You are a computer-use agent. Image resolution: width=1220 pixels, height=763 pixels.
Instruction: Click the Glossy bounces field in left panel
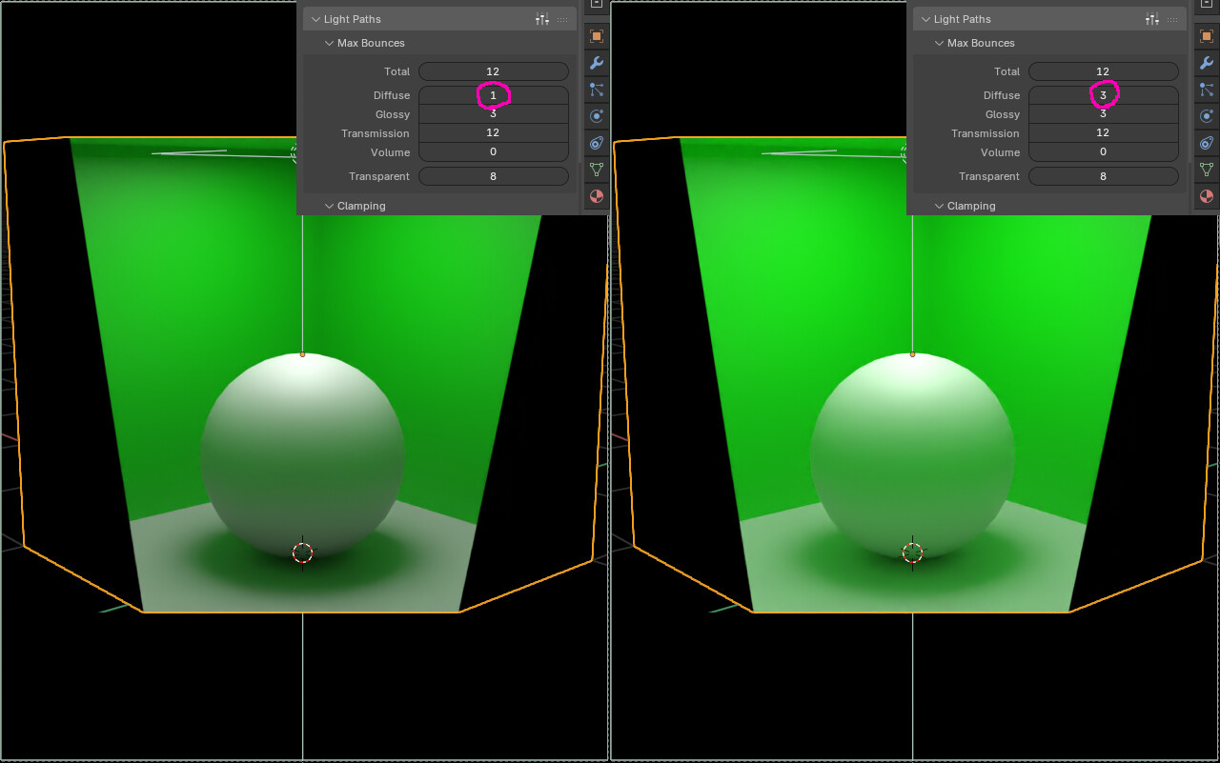click(494, 114)
